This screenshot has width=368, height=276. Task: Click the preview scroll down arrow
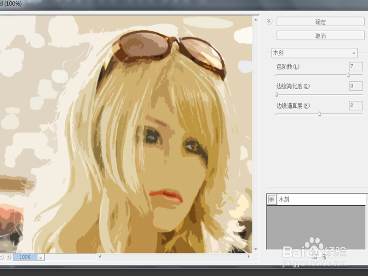pyautogui.click(x=256, y=249)
